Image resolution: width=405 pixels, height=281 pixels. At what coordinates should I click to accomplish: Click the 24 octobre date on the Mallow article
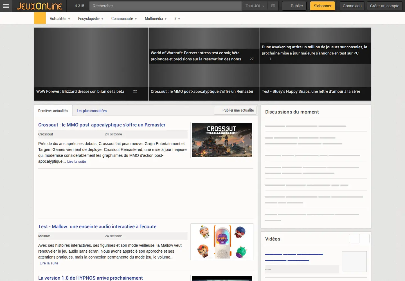tap(113, 236)
